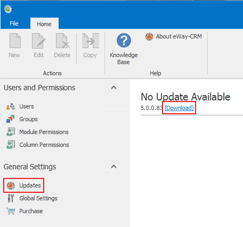Viewport: 243px width, 227px height.
Task: Select the Groups icon in sidebar
Action: click(x=10, y=119)
